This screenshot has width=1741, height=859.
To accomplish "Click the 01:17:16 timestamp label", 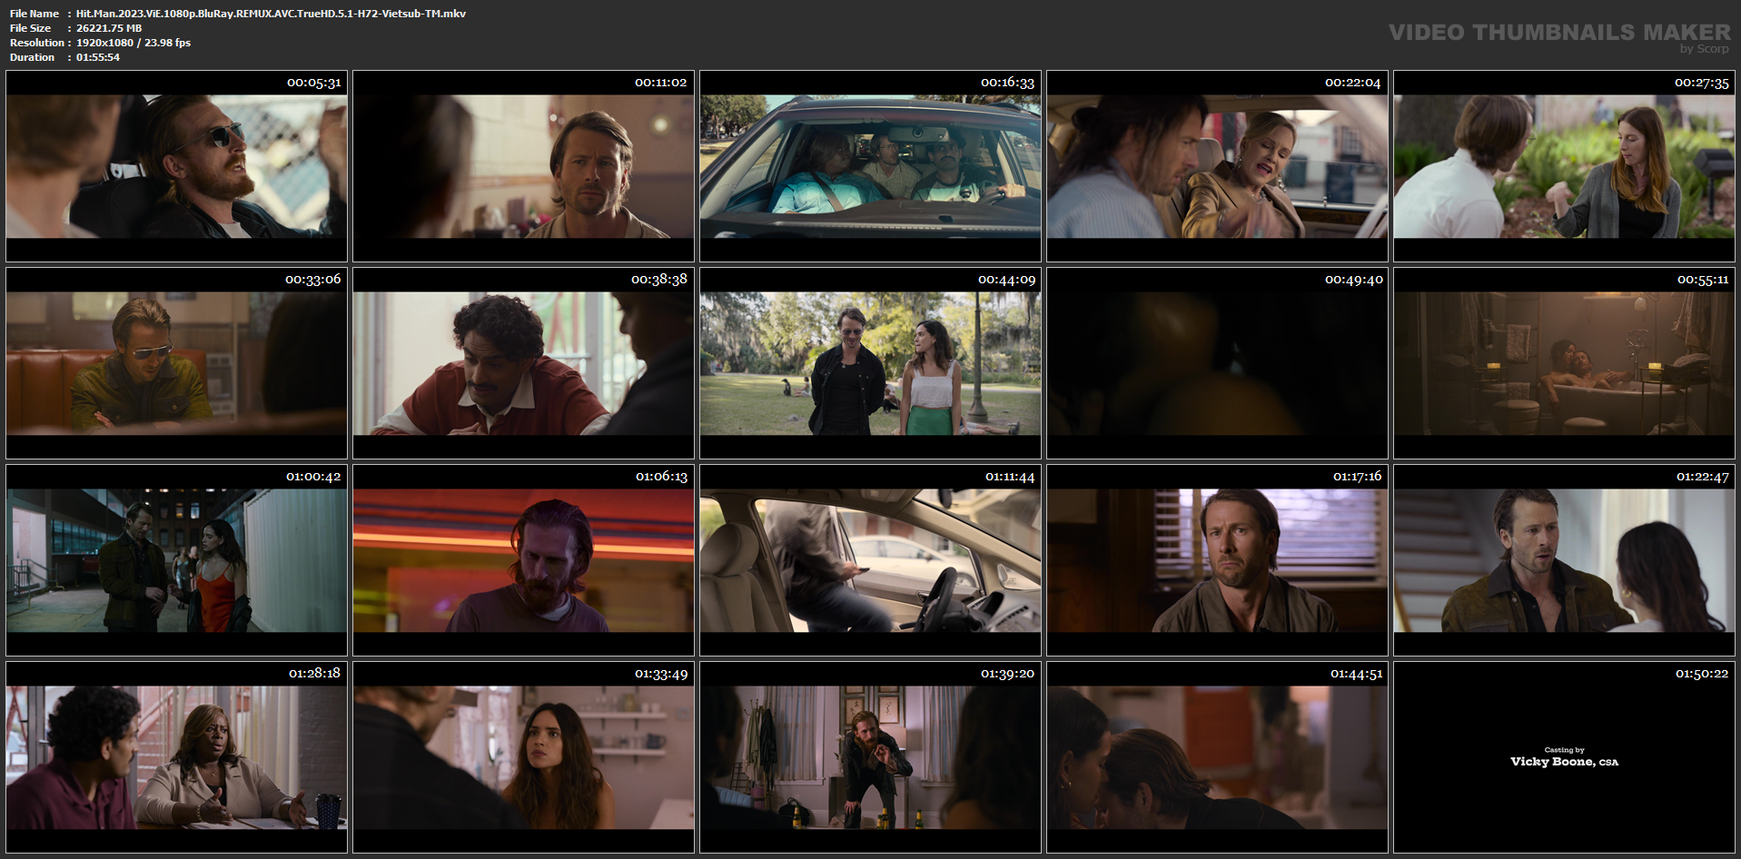I will coord(1358,477).
